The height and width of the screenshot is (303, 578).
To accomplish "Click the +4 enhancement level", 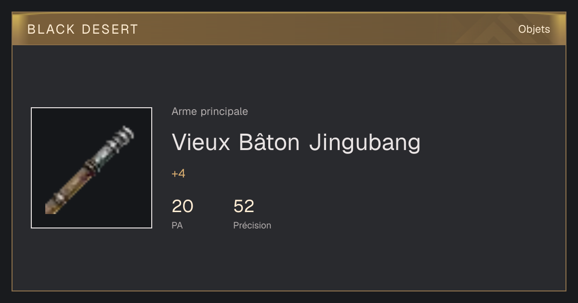I will 178,174.
